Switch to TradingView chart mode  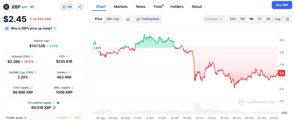tap(148, 19)
